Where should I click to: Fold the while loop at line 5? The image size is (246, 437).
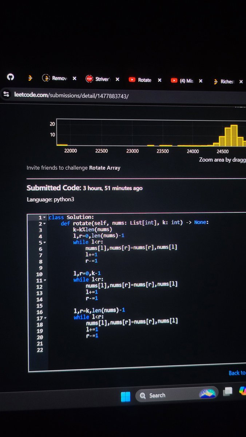pos(44,242)
